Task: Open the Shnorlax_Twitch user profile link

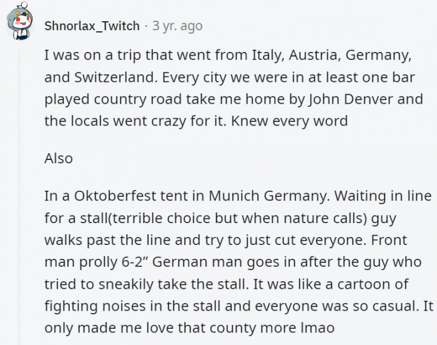Action: [x=92, y=26]
